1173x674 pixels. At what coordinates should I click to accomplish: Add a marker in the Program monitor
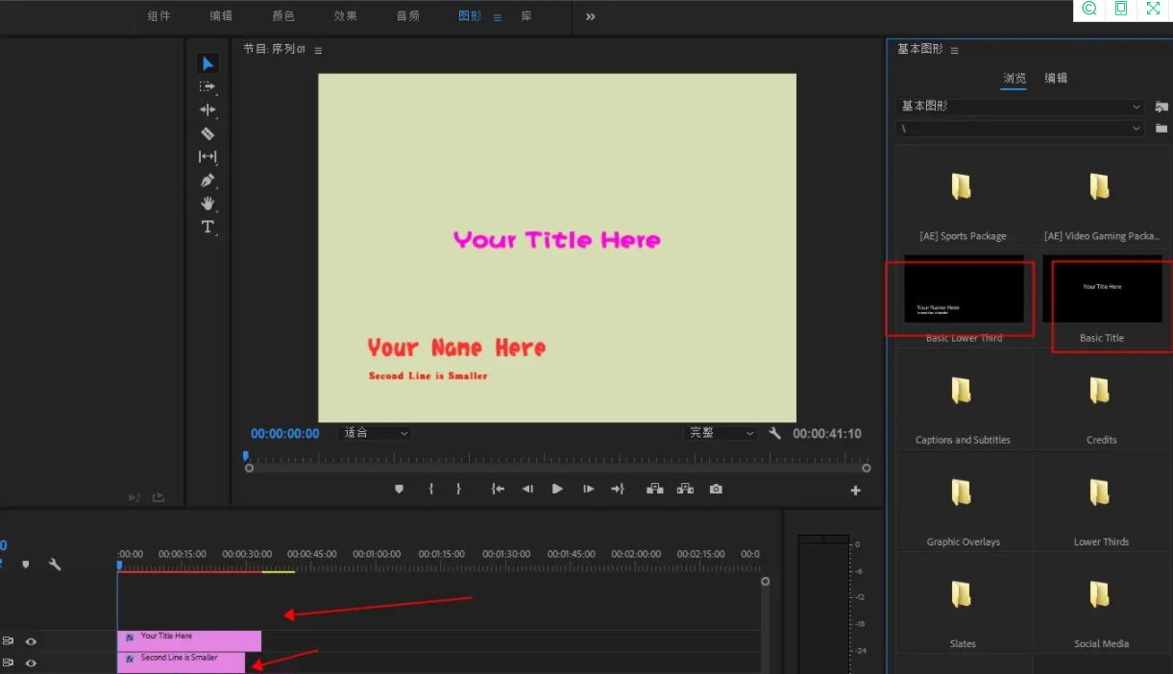click(400, 489)
